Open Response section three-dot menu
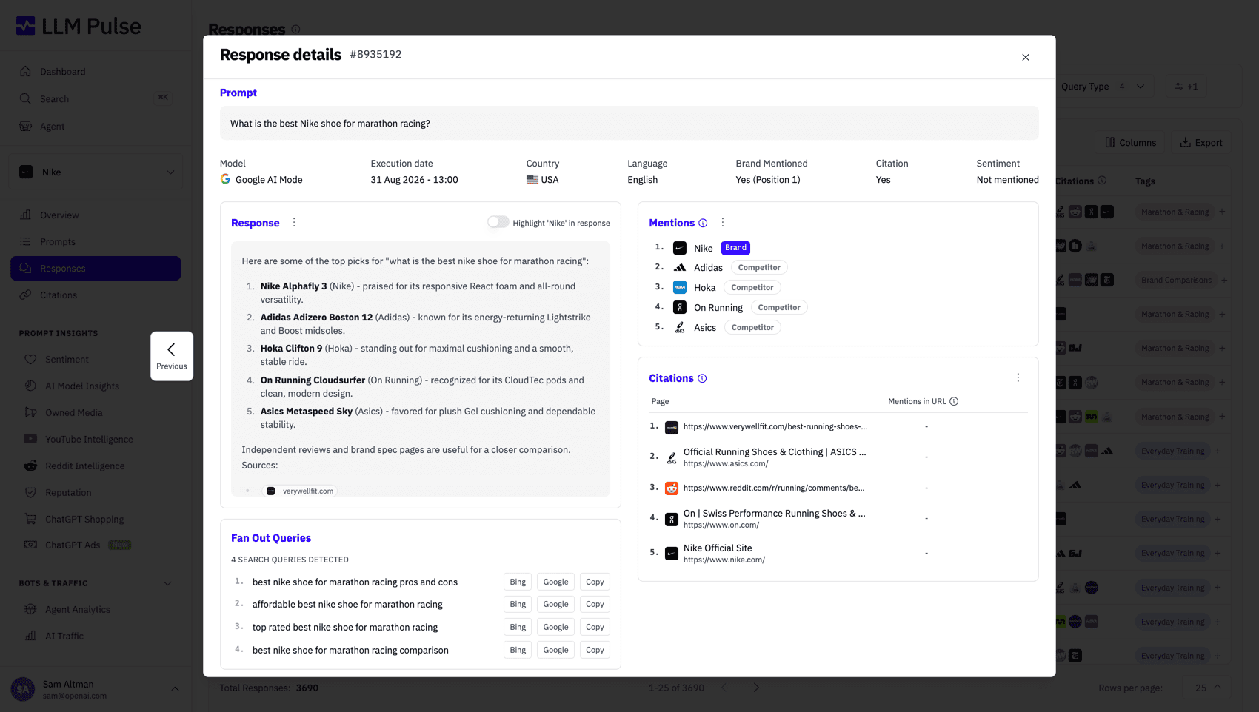This screenshot has height=712, width=1259. tap(294, 222)
